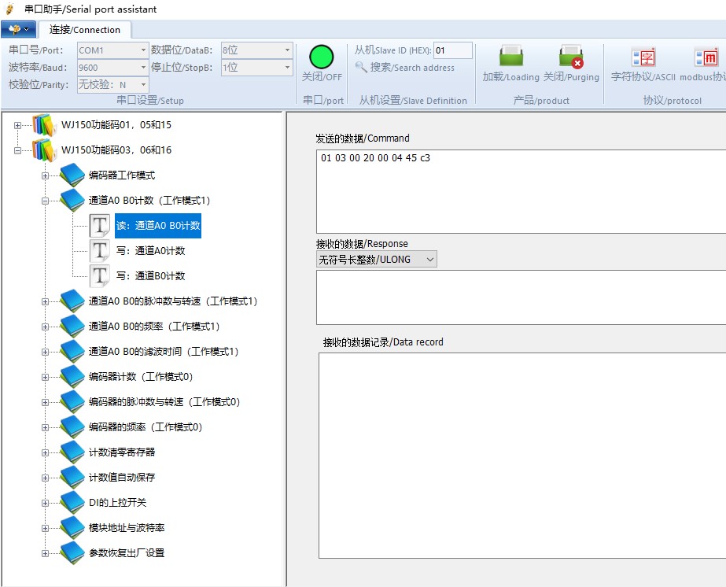
Task: Select the 字符协议/ASCII protocol icon
Action: click(x=644, y=57)
